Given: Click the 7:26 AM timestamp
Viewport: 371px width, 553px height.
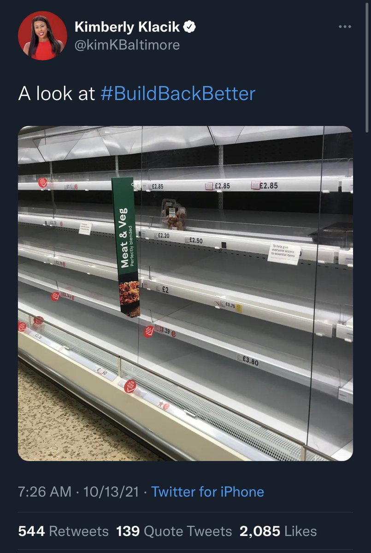Looking at the screenshot, I should 45,492.
